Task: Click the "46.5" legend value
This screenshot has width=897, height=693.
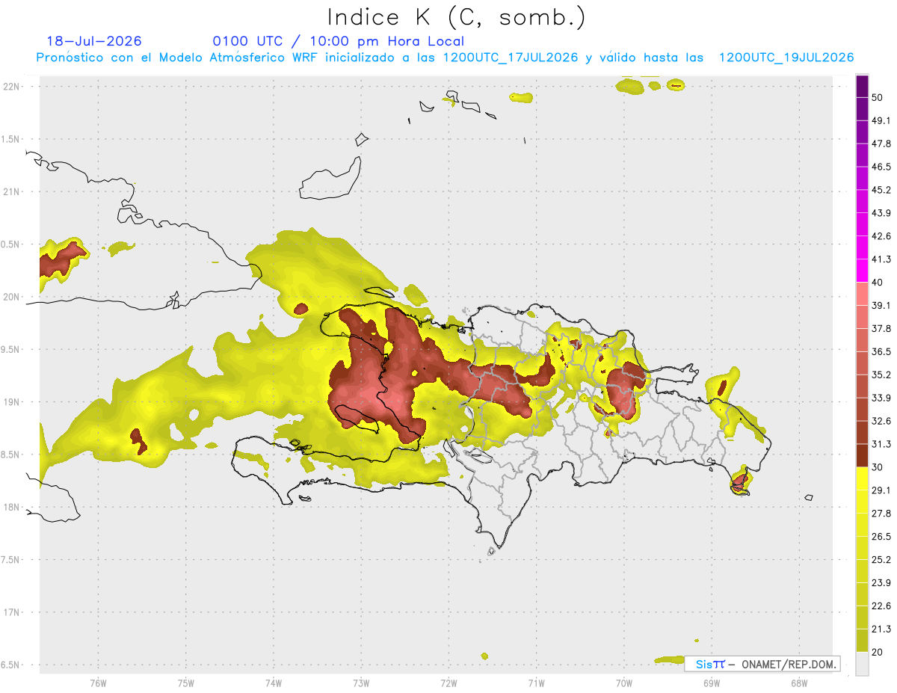Action: coord(881,167)
